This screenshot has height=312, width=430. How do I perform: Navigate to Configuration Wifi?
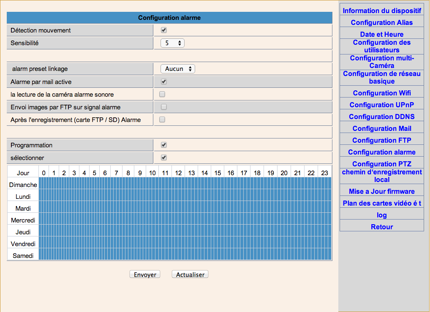[381, 93]
